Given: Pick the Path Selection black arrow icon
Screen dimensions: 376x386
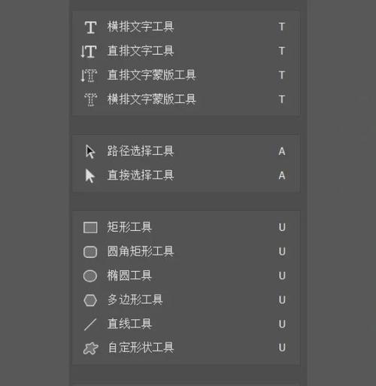Looking at the screenshot, I should pyautogui.click(x=90, y=151).
